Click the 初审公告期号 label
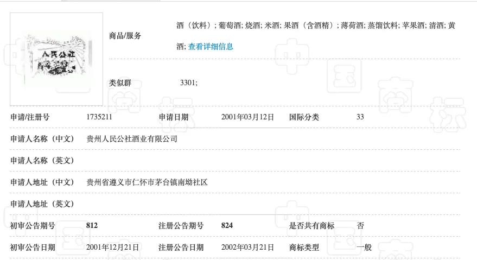 coord(33,226)
